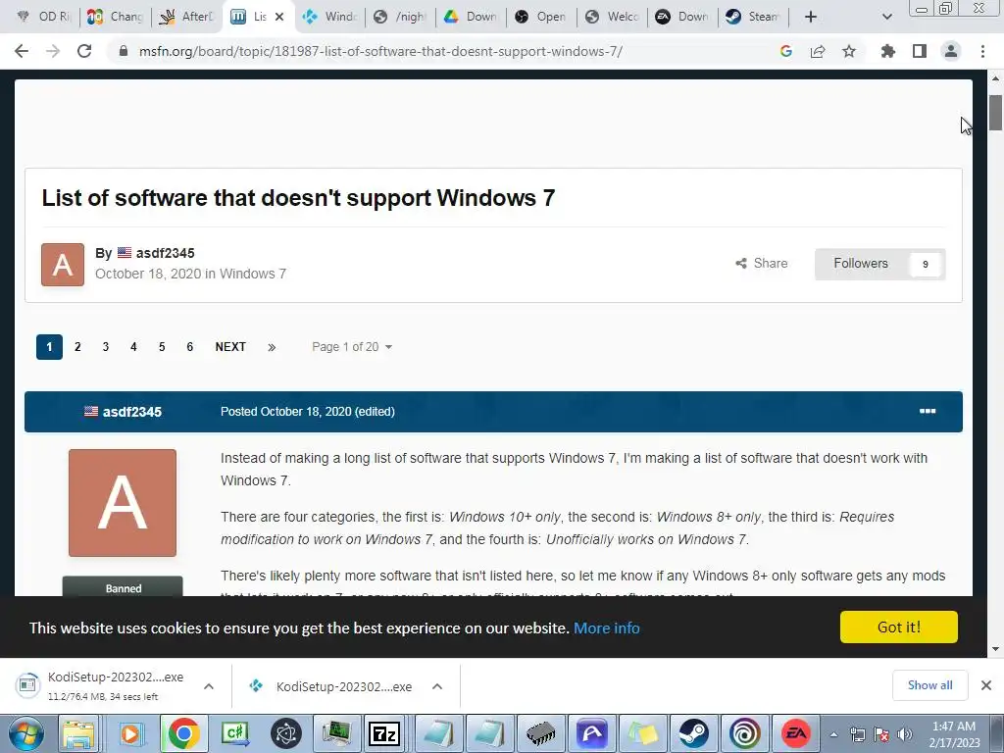Open the Windows Start menu
This screenshot has width=1004, height=753.
coord(25,733)
